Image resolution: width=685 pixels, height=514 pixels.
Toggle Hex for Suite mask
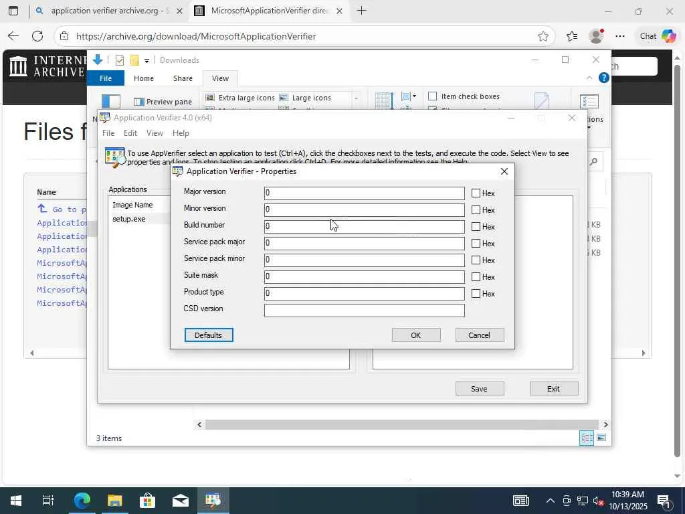click(x=476, y=276)
